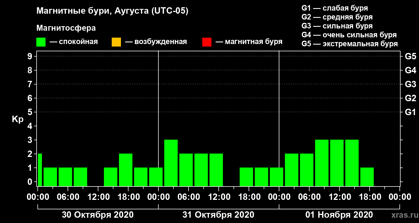Click Kp 1 bar near 18:00 on 1 November
This screenshot has height=223, width=419.
pos(367,177)
